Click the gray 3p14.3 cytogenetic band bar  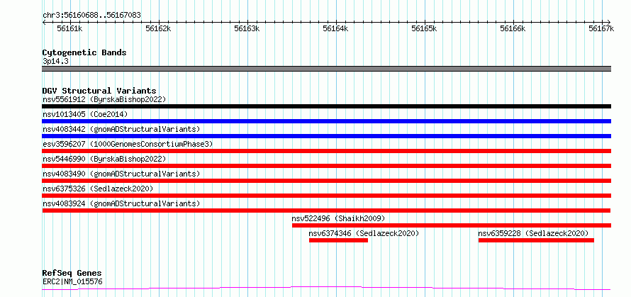(x=326, y=69)
